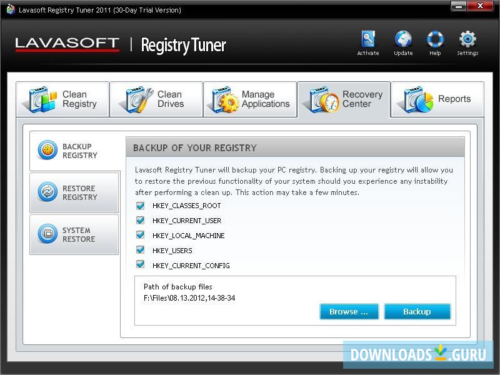The image size is (500, 375).
Task: Select the BACKUP REGISTRY side option
Action: coord(74,151)
